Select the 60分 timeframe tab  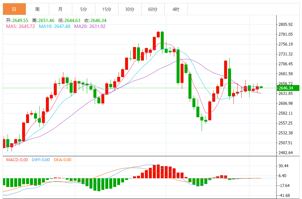(153, 9)
